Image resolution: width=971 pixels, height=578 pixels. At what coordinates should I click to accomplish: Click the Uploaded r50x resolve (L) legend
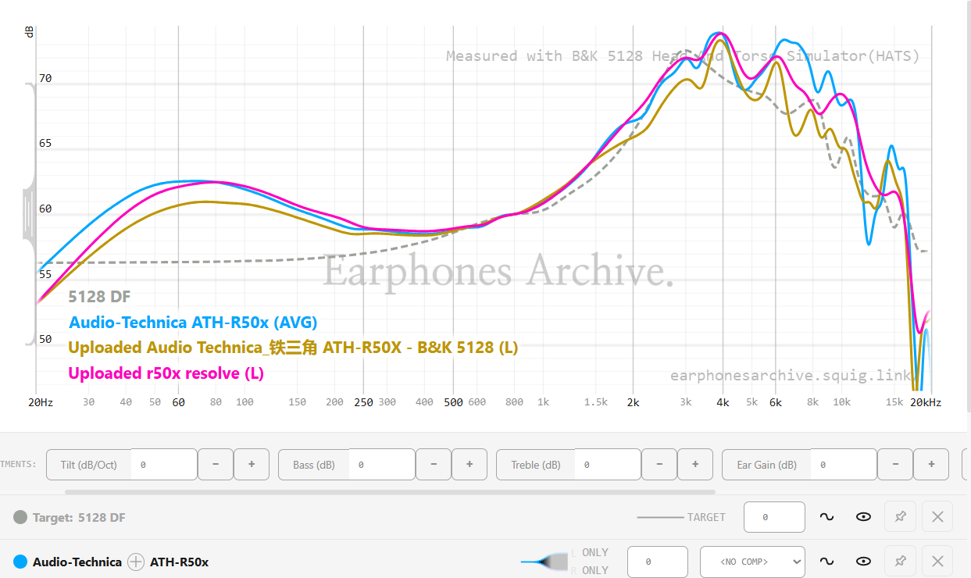166,373
